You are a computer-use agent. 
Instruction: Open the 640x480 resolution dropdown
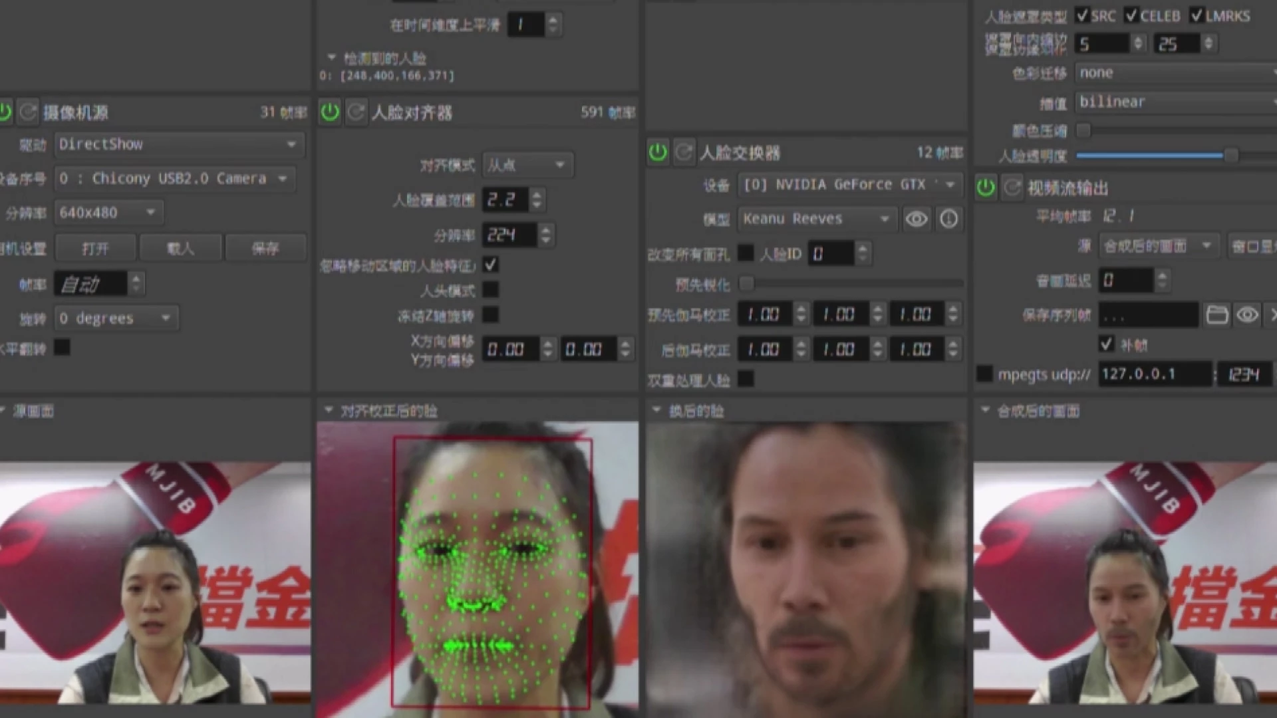point(108,212)
